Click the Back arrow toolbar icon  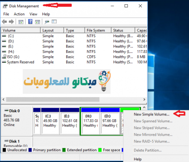(4, 22)
